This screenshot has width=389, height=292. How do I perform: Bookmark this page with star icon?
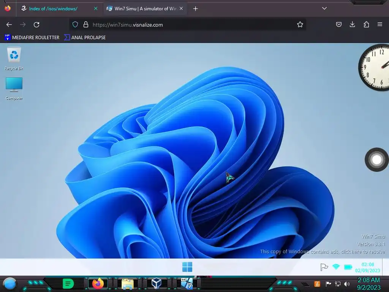pyautogui.click(x=300, y=24)
